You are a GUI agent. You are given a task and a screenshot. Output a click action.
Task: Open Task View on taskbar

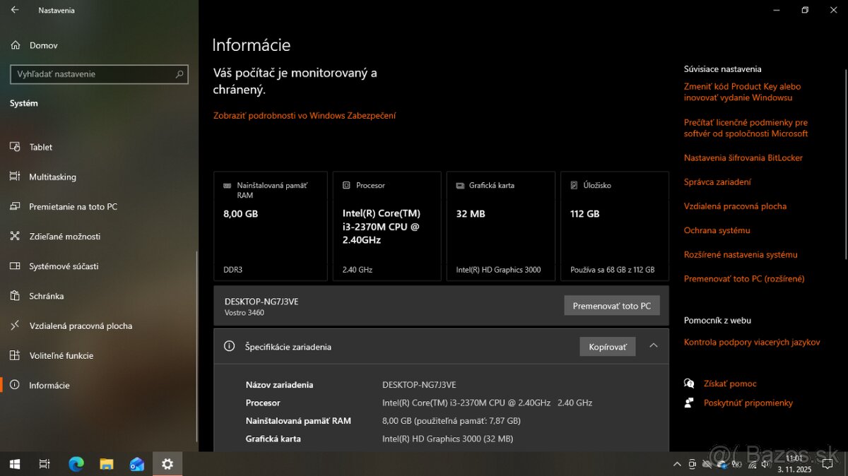(45, 464)
